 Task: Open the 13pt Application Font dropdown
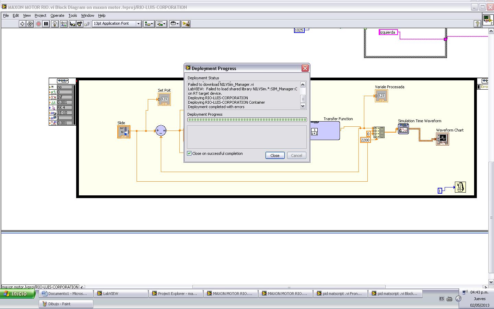click(x=117, y=24)
